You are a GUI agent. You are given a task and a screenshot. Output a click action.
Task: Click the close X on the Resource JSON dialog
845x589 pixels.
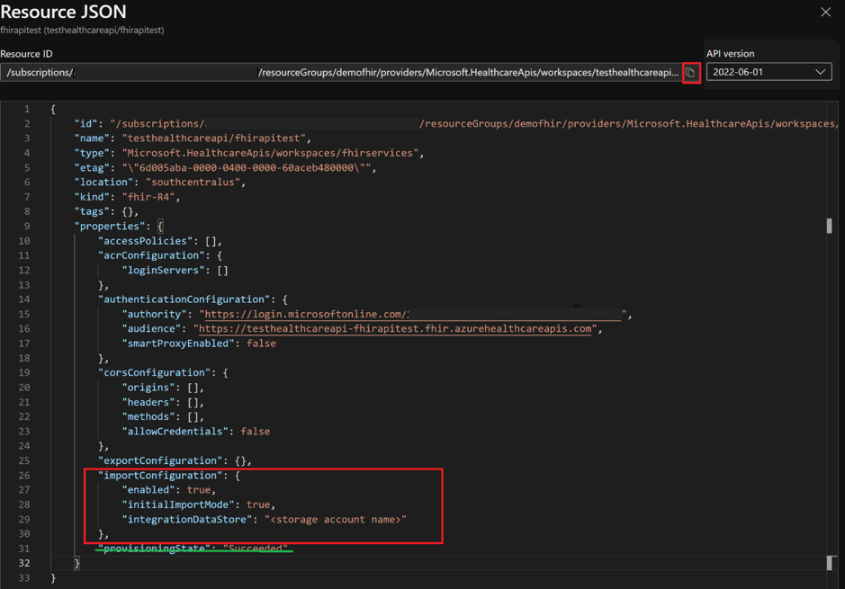click(826, 13)
